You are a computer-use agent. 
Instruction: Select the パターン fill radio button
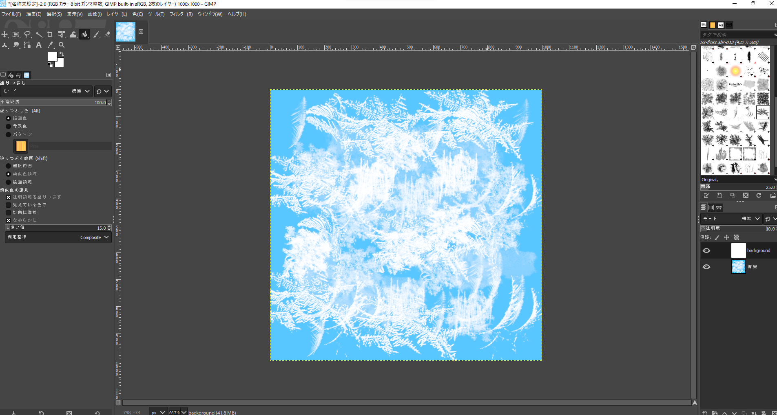tap(9, 134)
